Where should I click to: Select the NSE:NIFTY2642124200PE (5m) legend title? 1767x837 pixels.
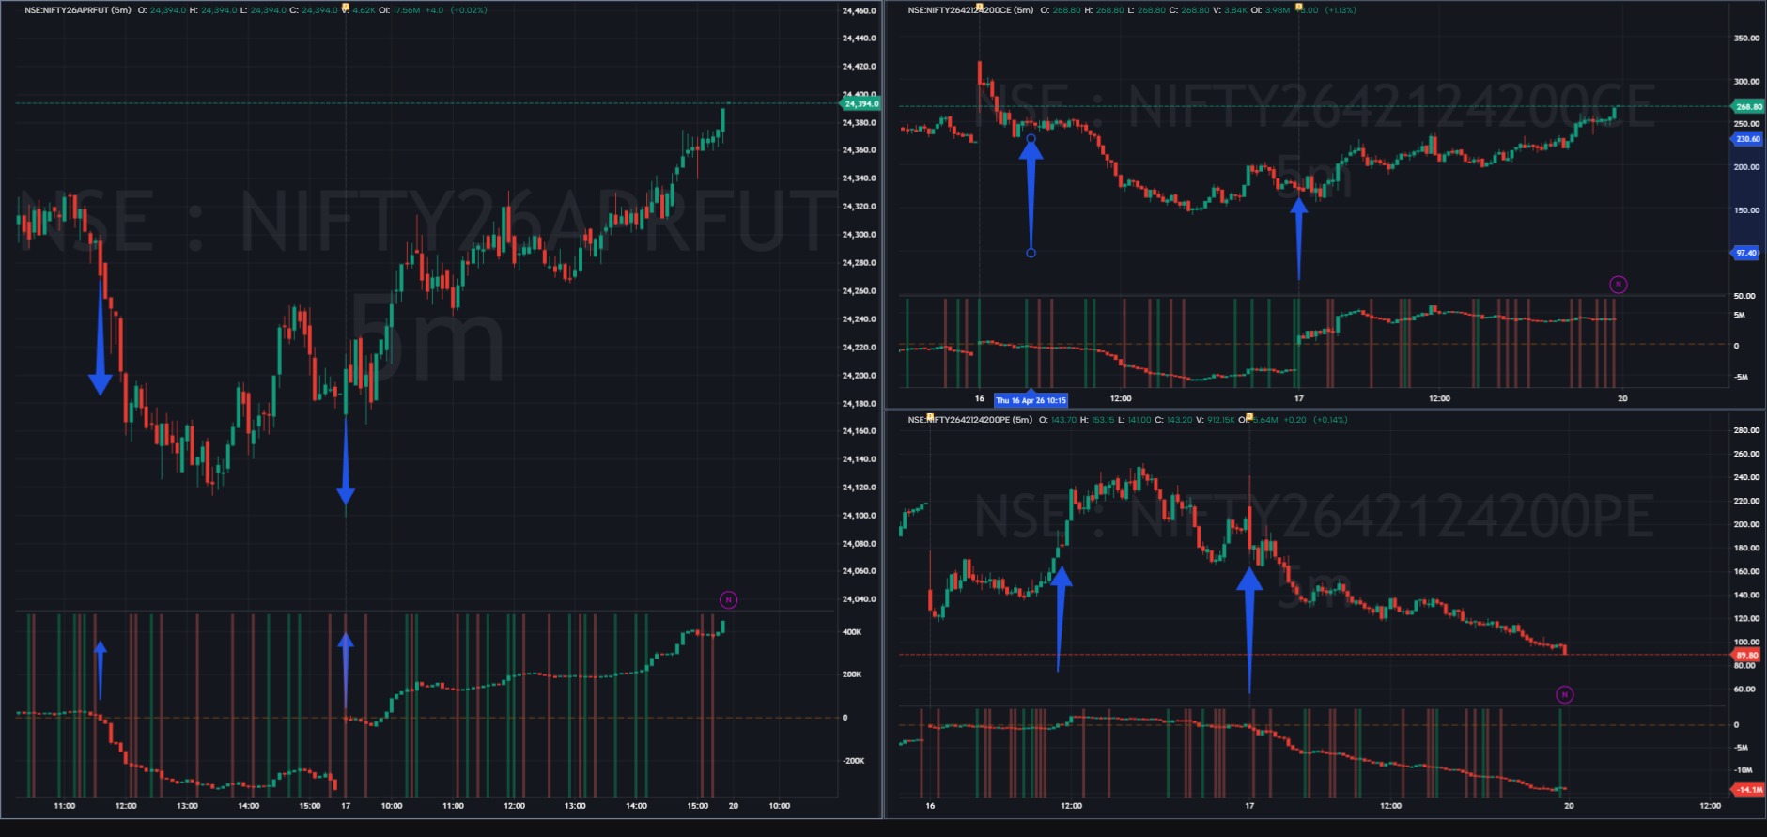click(x=970, y=420)
